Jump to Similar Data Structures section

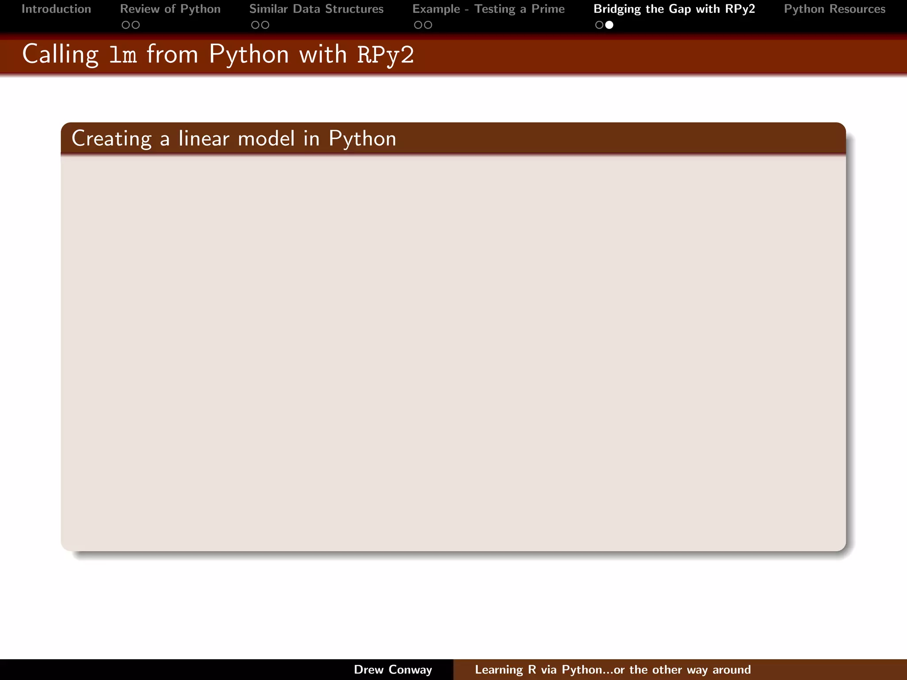click(x=316, y=9)
